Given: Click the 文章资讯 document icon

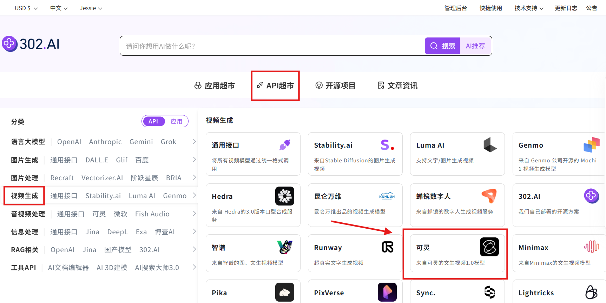Looking at the screenshot, I should point(381,85).
